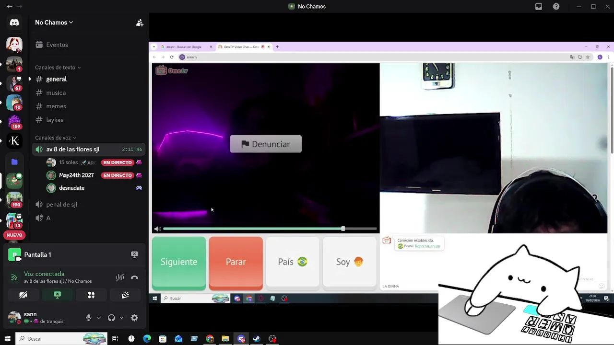
Task: Open soundboard icon
Action: 125,295
